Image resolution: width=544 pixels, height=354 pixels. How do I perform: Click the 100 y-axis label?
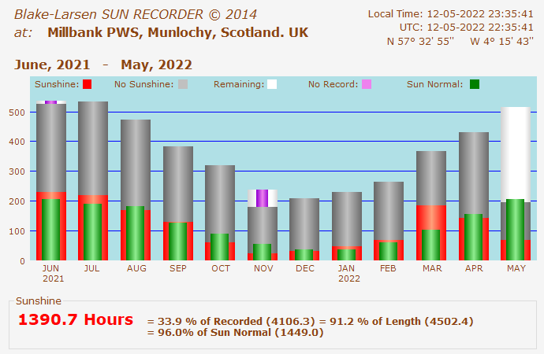[x=17, y=231]
